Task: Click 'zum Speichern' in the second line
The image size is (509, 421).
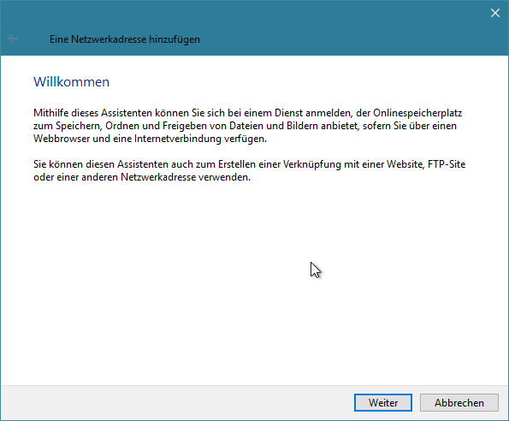Action: 67,126
